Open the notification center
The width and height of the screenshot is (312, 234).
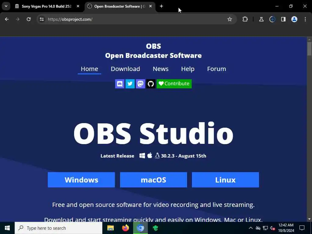[x=302, y=228]
